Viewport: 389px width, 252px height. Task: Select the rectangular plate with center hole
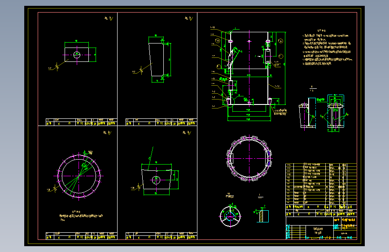77,55
